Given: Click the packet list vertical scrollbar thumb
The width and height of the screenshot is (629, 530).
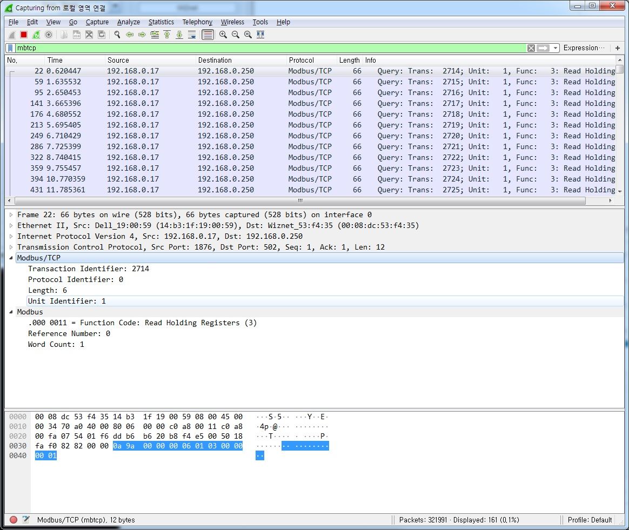Looking at the screenshot, I should click(620, 69).
